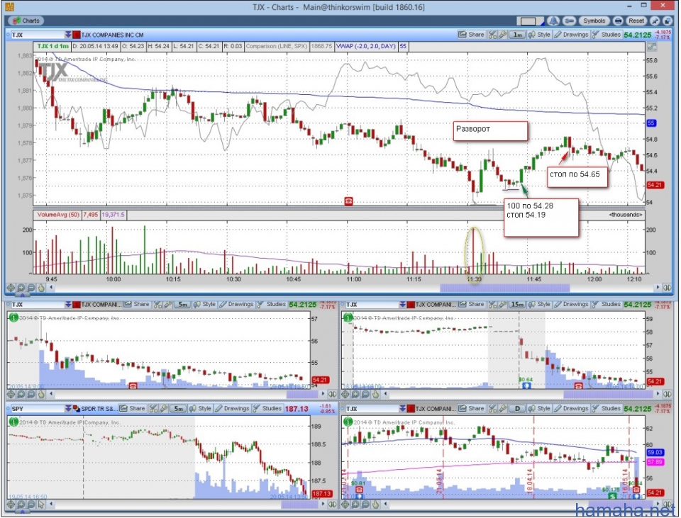Select the crosshair tool under the SPY chart
The image size is (681, 518).
tap(11, 504)
